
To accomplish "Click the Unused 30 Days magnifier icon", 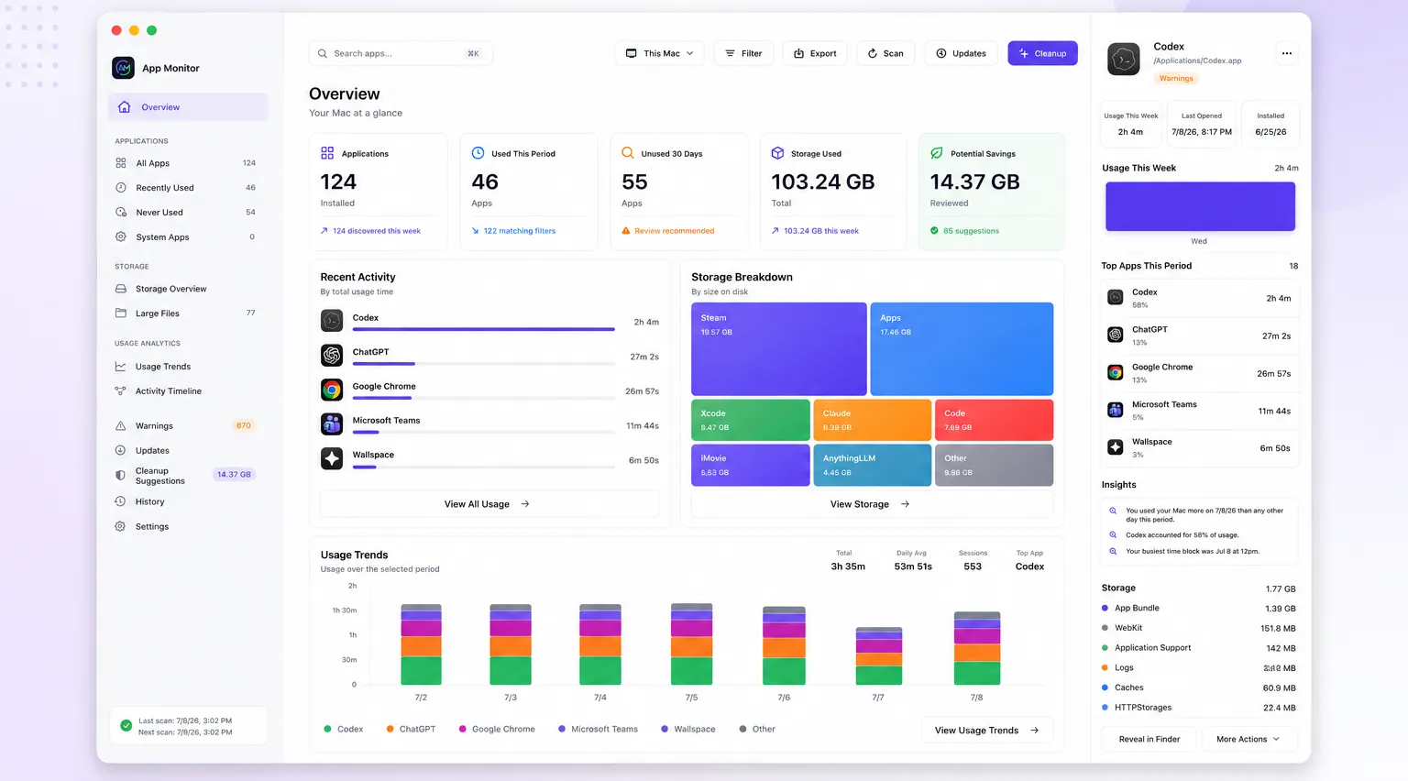I will 628,153.
